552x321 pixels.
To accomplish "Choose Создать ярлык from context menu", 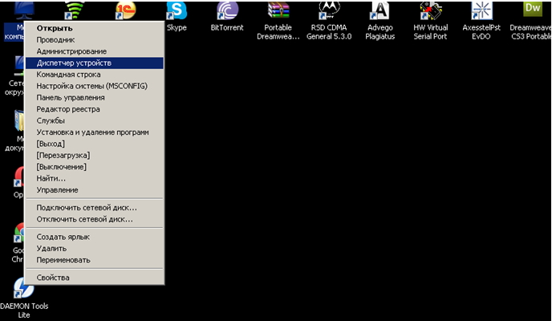I will coord(63,237).
